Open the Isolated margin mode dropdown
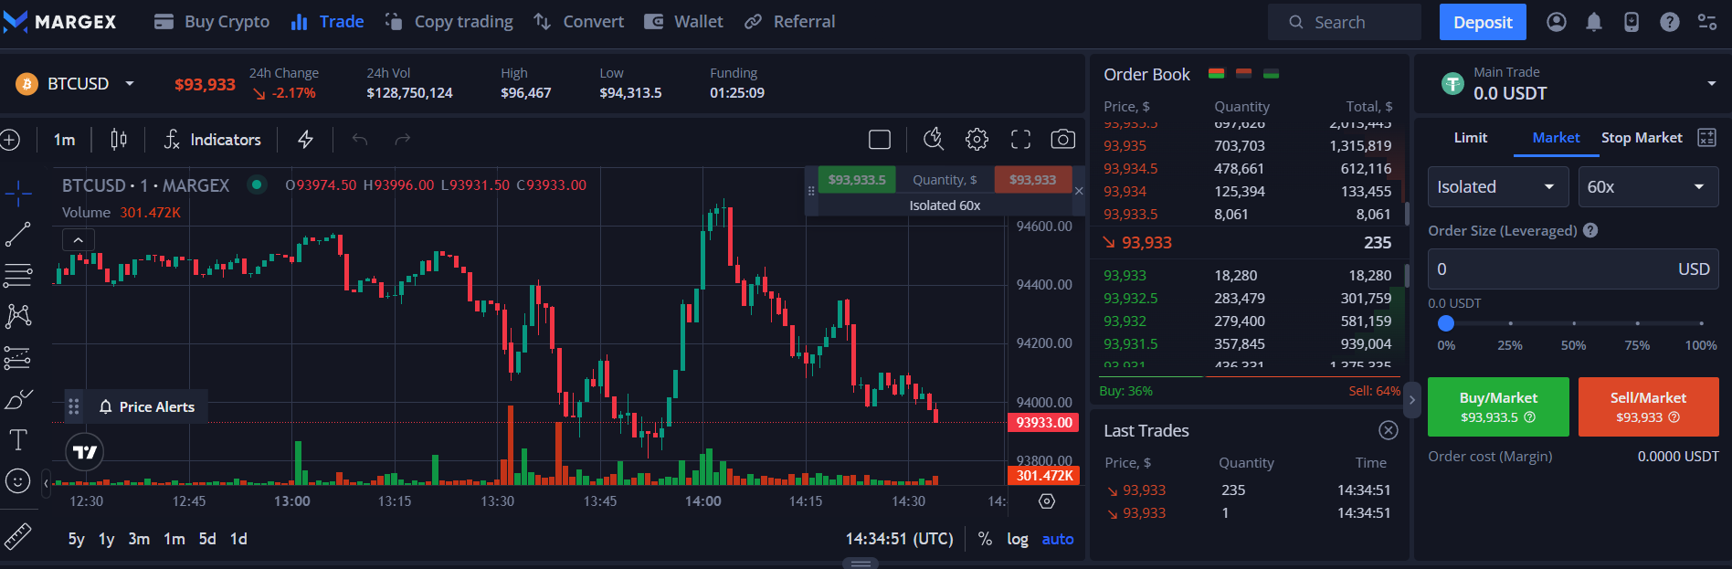Image resolution: width=1732 pixels, height=569 pixels. point(1497,187)
